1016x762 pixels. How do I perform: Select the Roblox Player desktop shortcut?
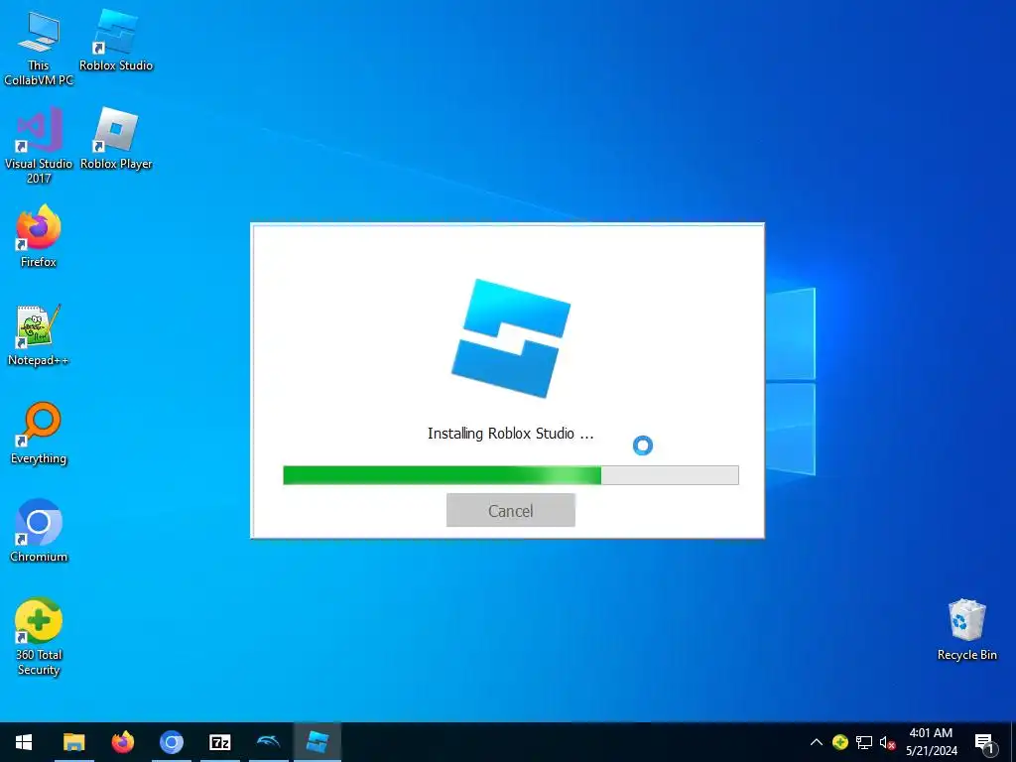pos(116,139)
